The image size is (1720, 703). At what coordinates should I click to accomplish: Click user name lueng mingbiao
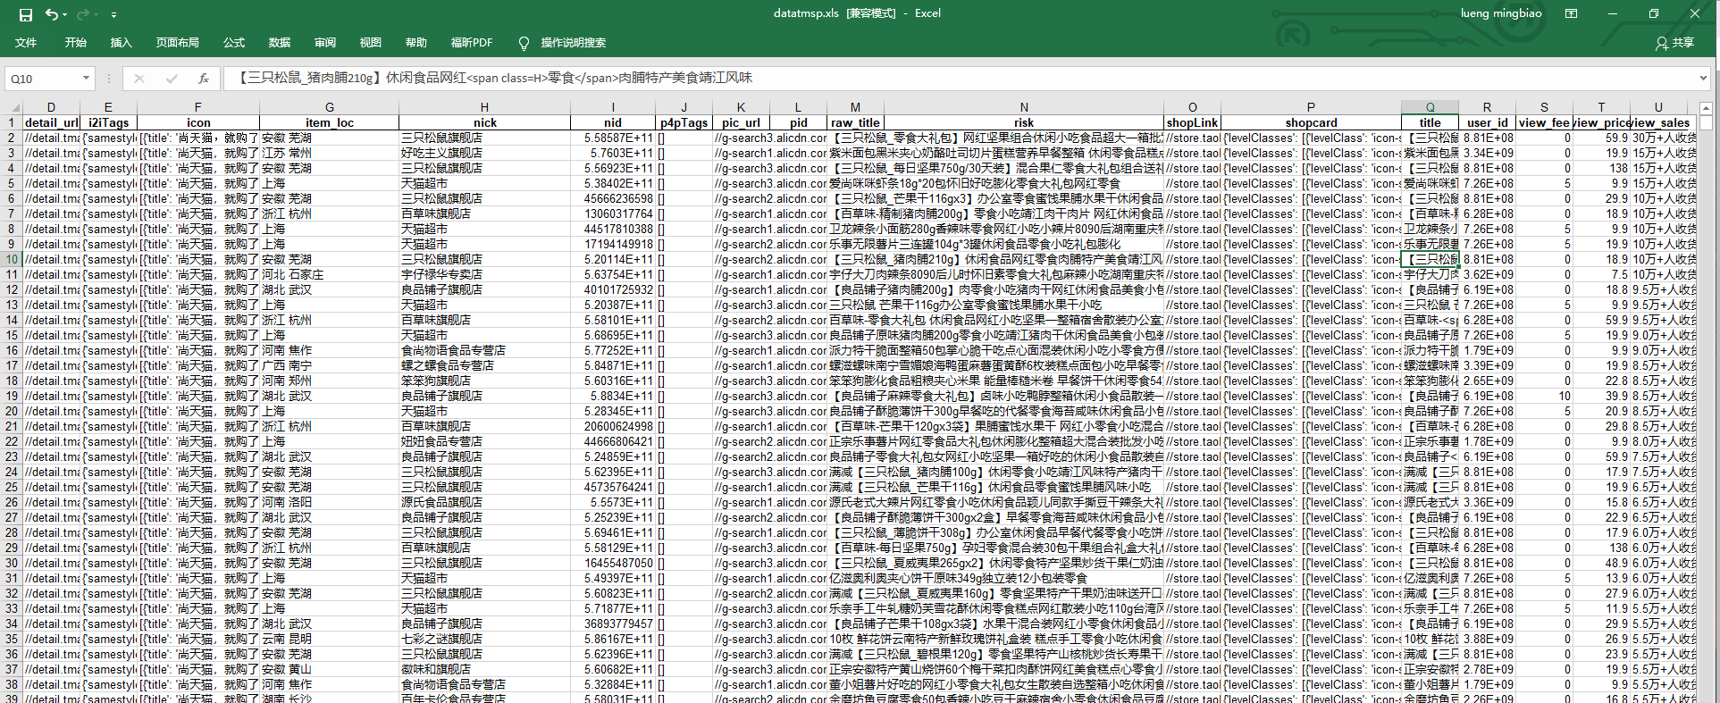click(1501, 13)
